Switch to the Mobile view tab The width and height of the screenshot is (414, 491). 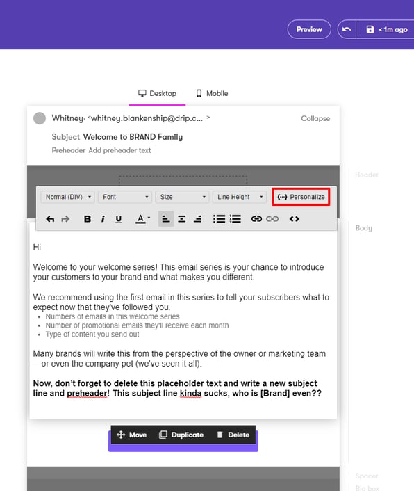click(x=212, y=93)
